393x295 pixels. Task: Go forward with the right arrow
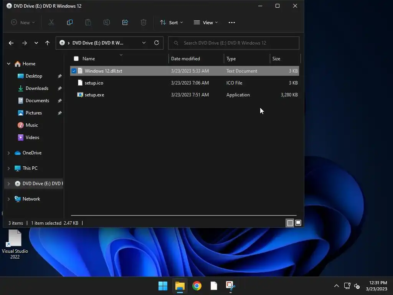(24, 43)
